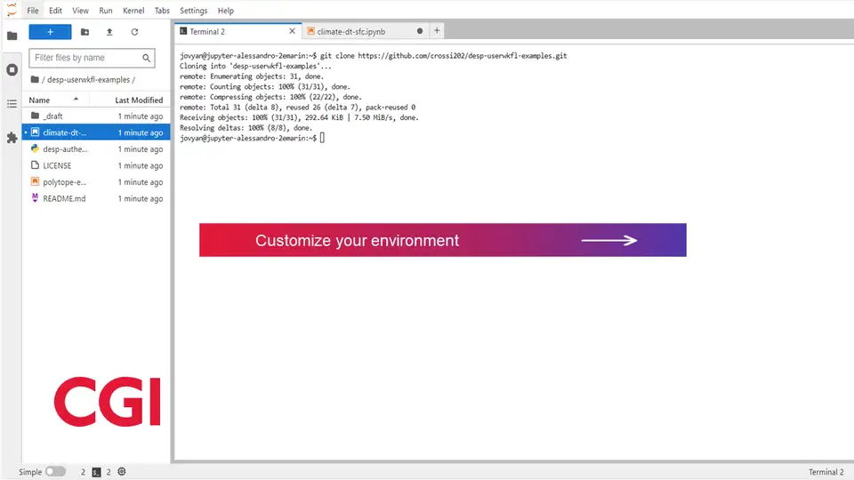The image size is (854, 480).
Task: Sort files by Name column header
Action: point(39,100)
